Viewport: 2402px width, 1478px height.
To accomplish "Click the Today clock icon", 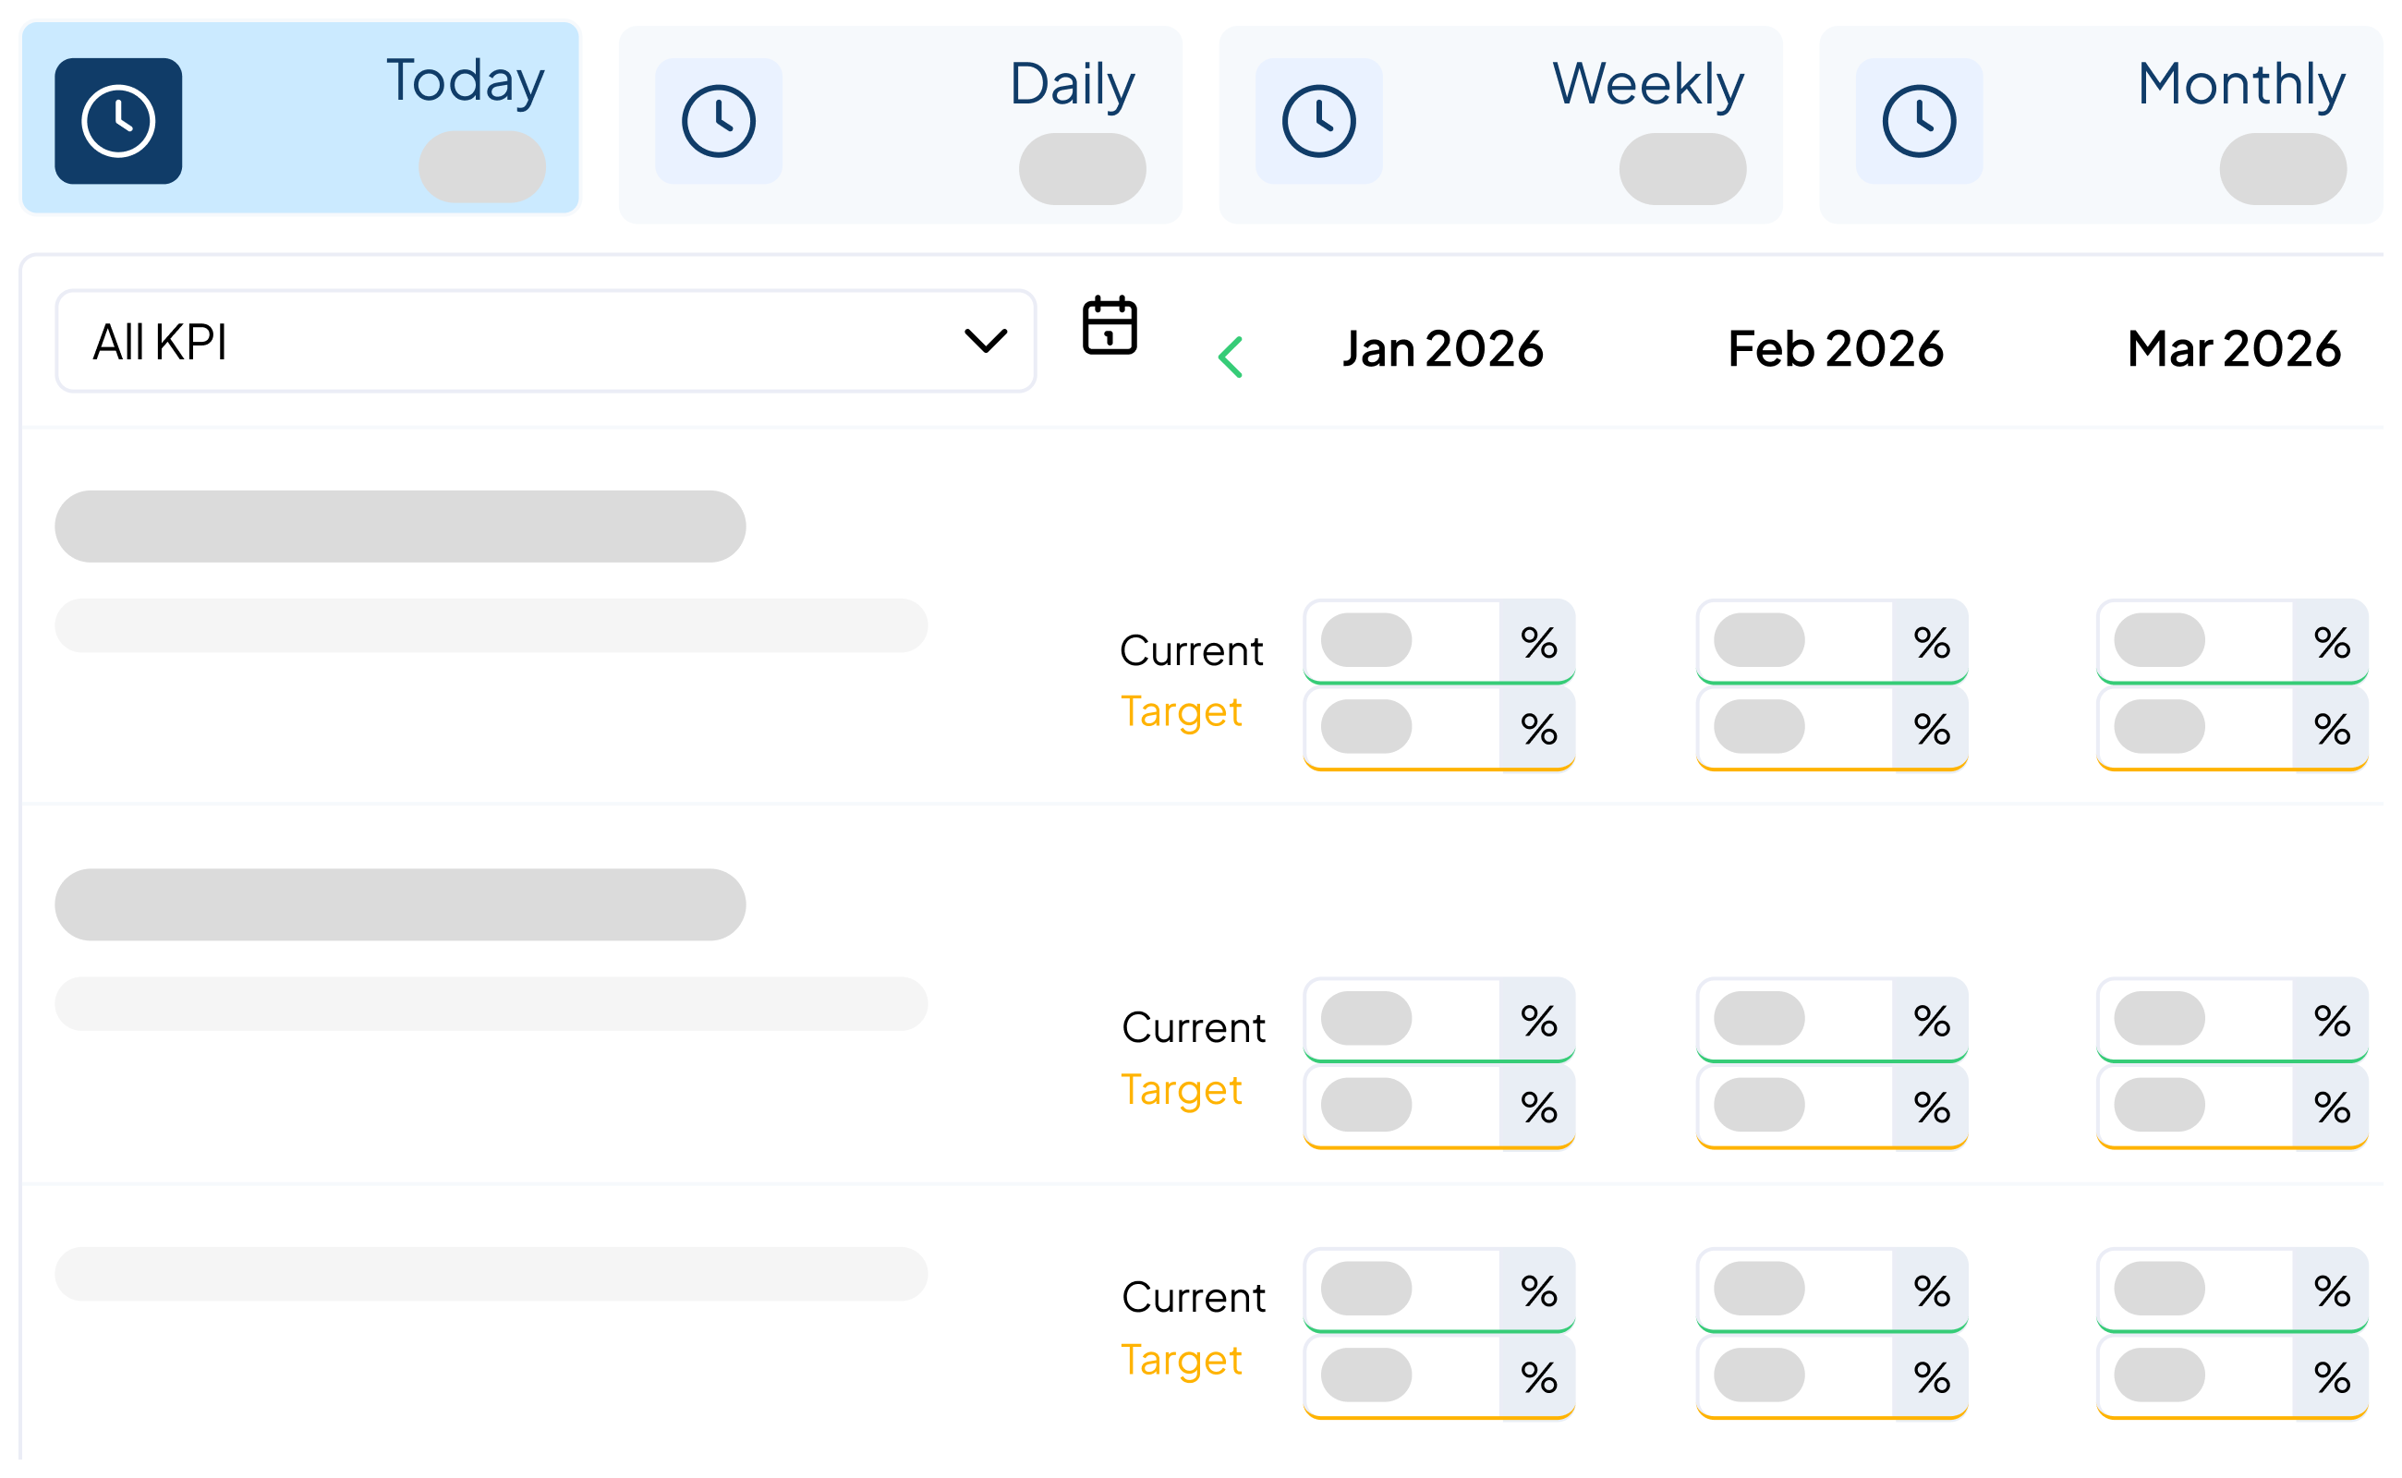I will coord(118,121).
